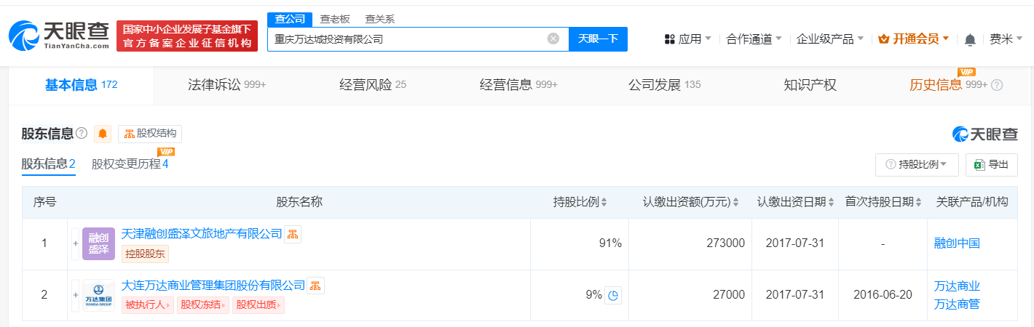This screenshot has width=1034, height=327.
Task: Open equity structure icon next to 天津融创盛泽文旅地产有限公司
Action: tap(293, 234)
